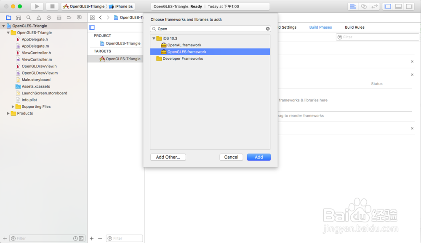Open the Breakpoint navigator
The image size is (421, 243).
tap(69, 18)
